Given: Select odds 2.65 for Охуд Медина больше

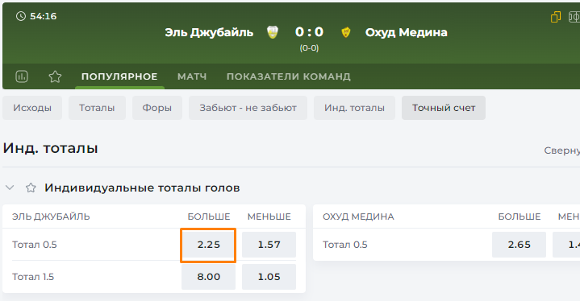Looking at the screenshot, I should (519, 245).
